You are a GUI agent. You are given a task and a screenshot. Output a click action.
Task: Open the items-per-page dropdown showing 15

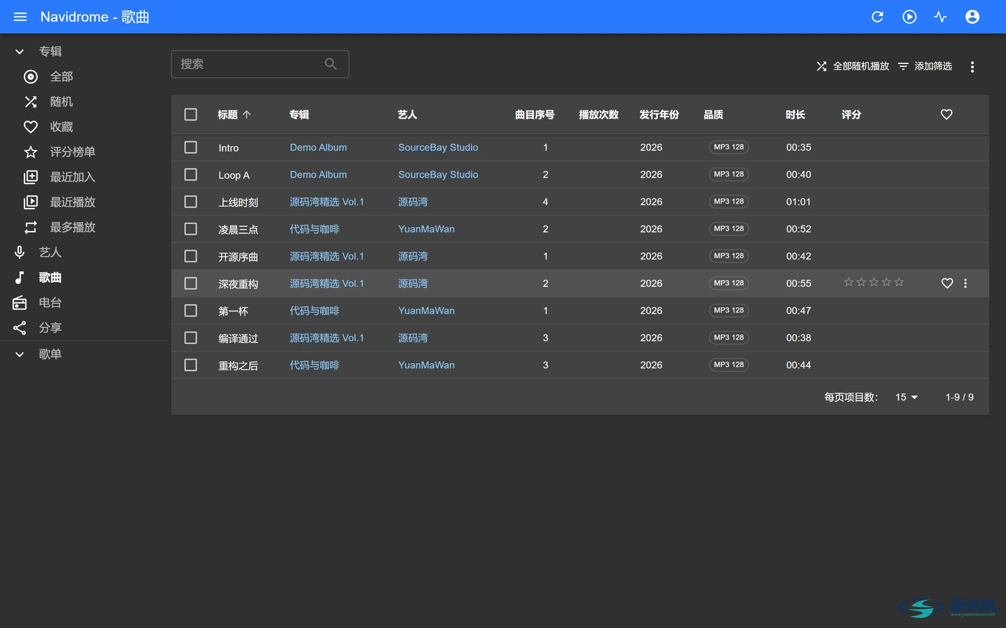[x=907, y=398]
